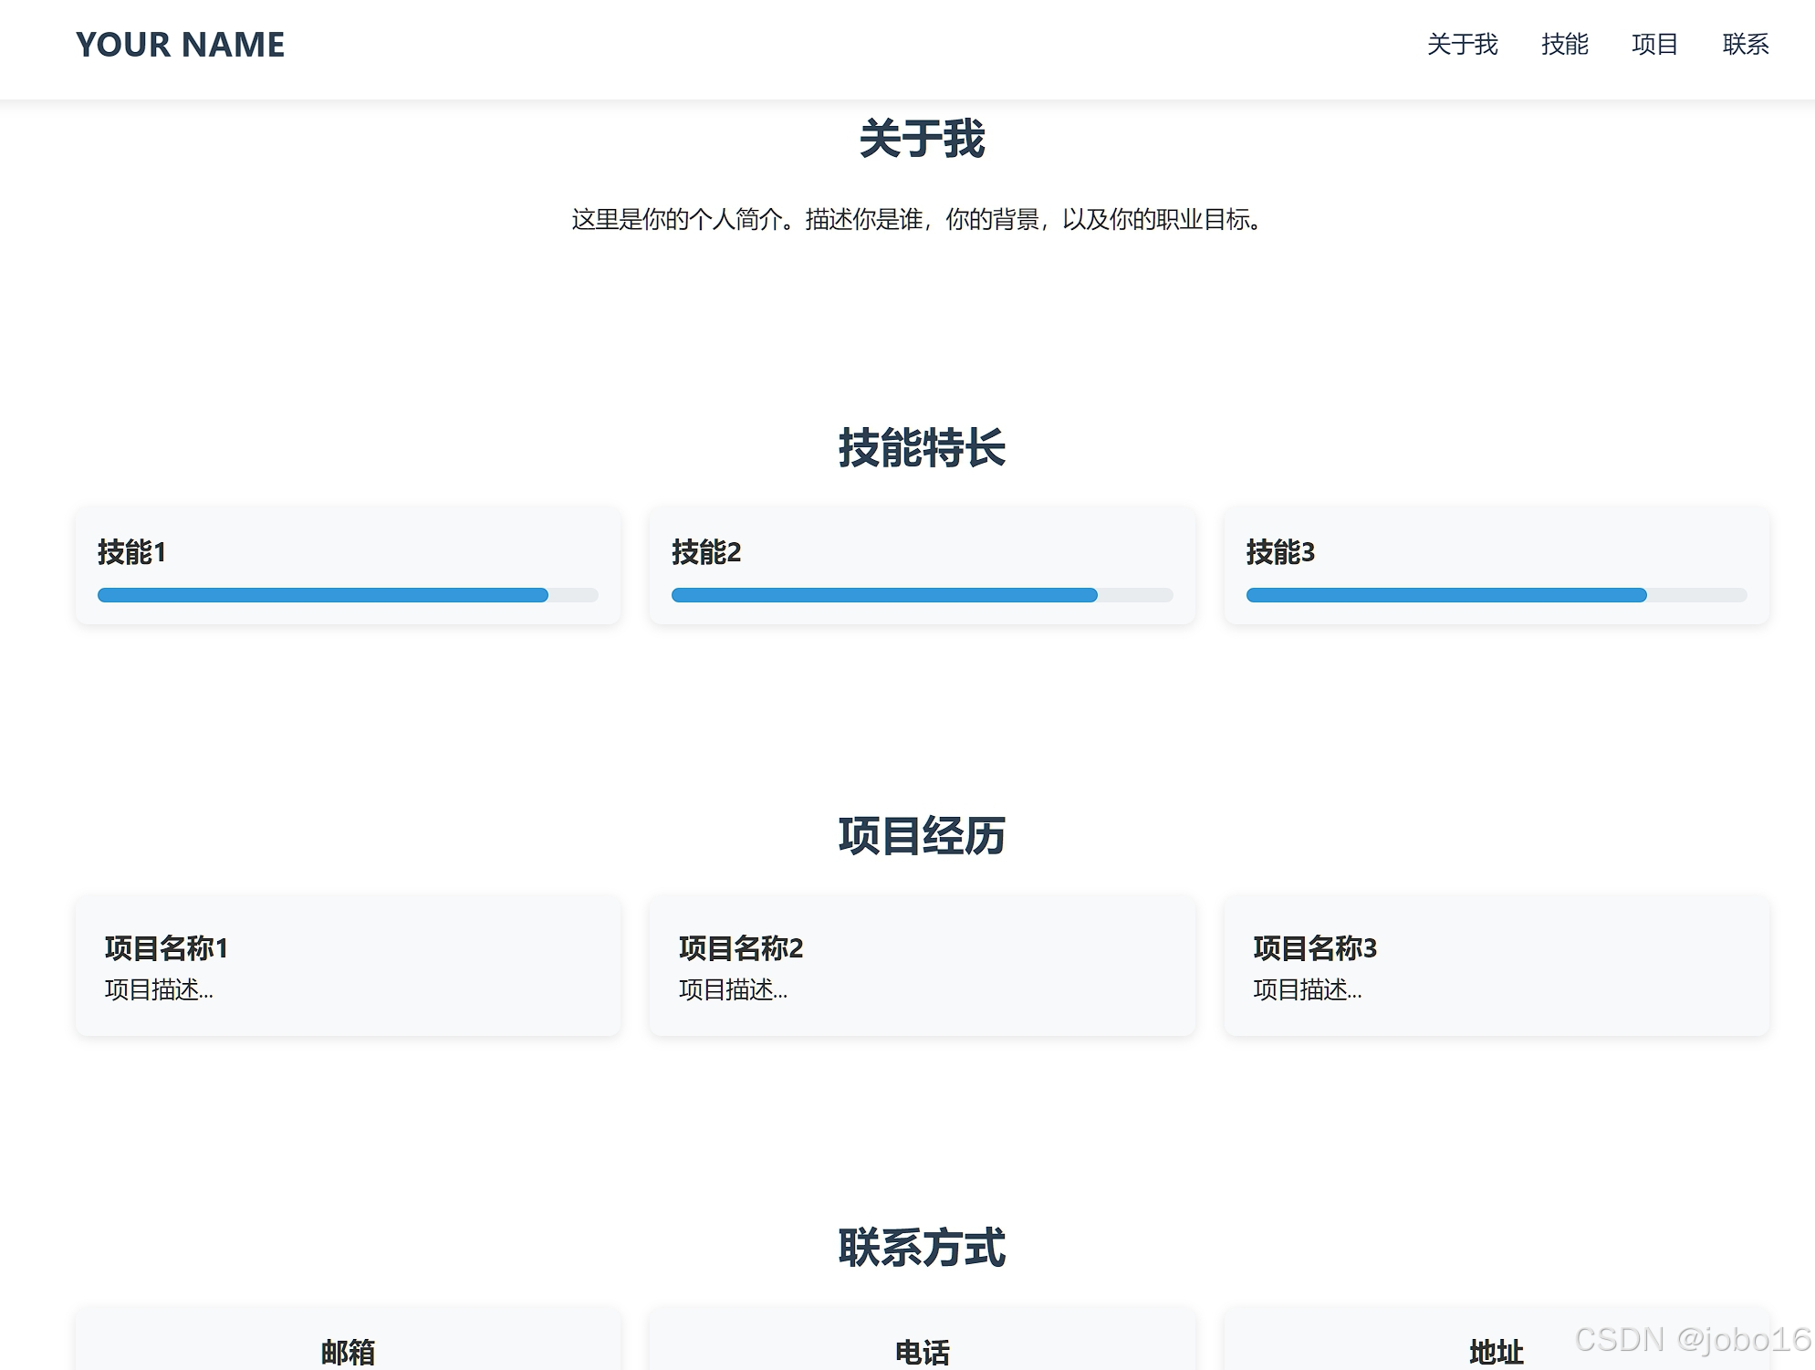This screenshot has height=1370, width=1815.
Task: Click the YOUR NAME site logo
Action: point(180,45)
